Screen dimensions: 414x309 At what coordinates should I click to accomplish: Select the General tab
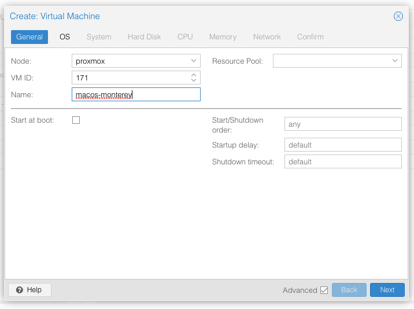pyautogui.click(x=29, y=36)
